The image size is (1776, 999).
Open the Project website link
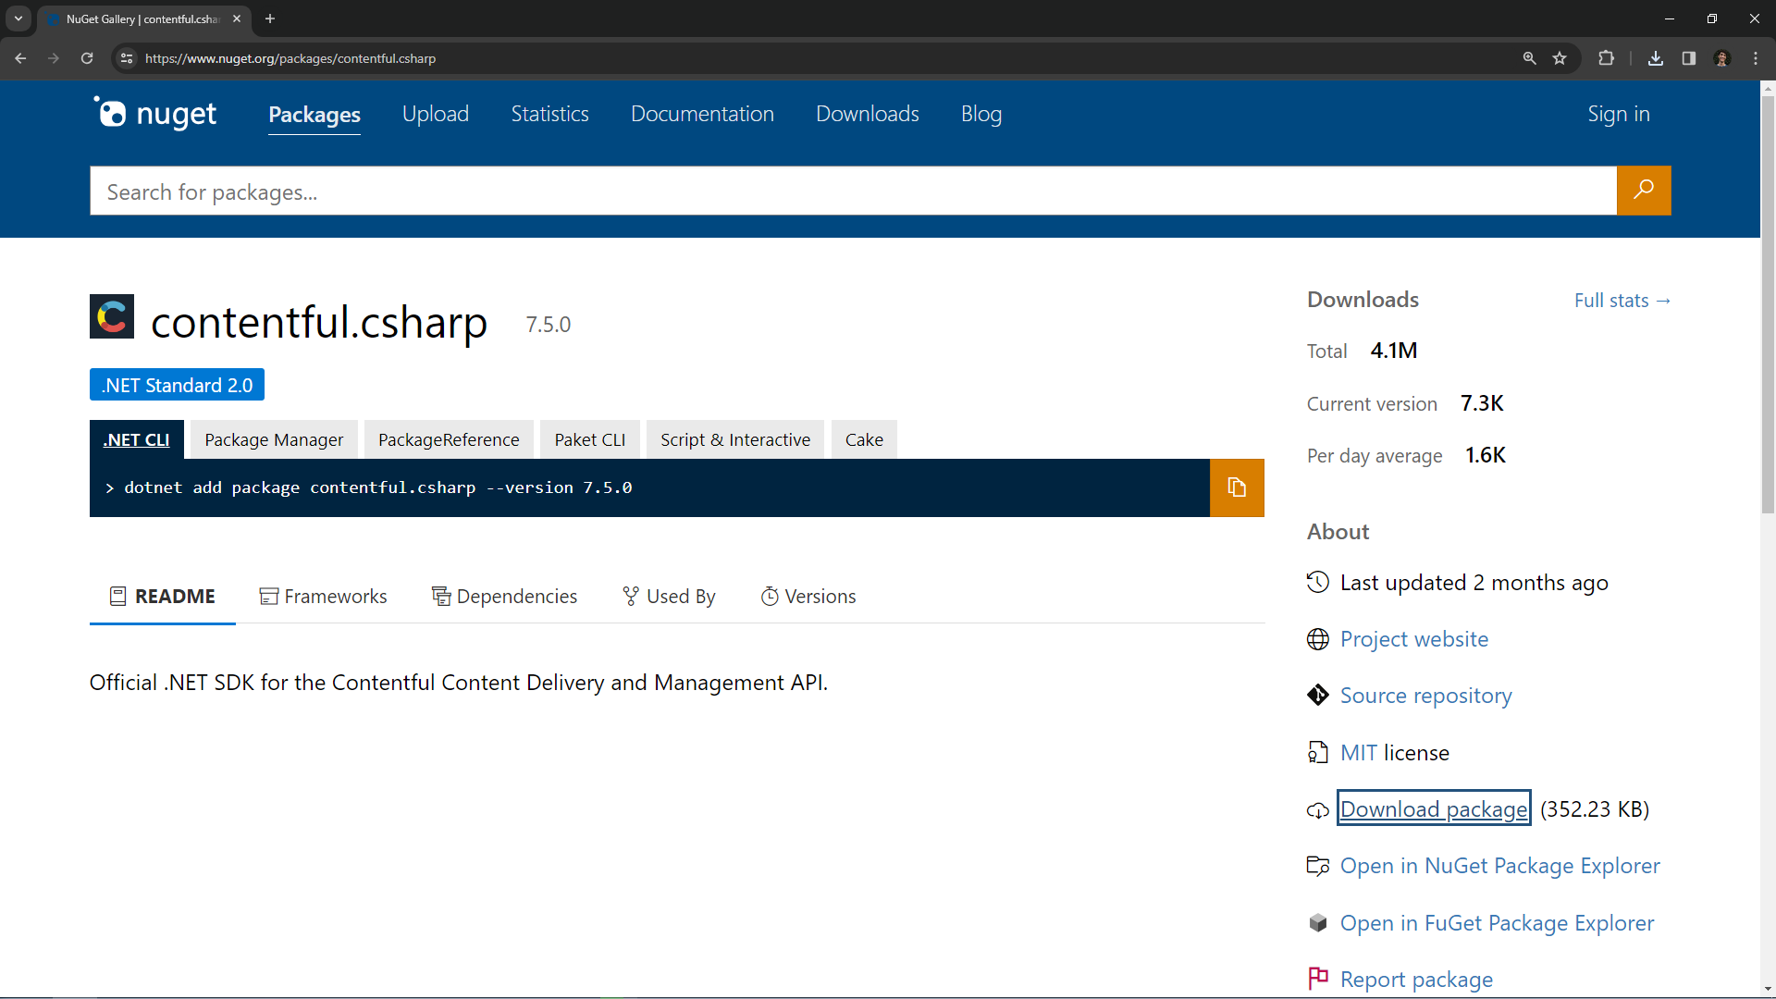(1412, 639)
